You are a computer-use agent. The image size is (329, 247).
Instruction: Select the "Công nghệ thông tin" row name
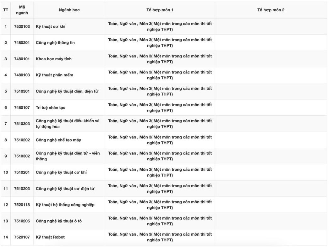point(55,43)
